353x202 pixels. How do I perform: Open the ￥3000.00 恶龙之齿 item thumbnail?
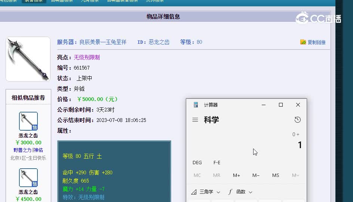point(28,121)
